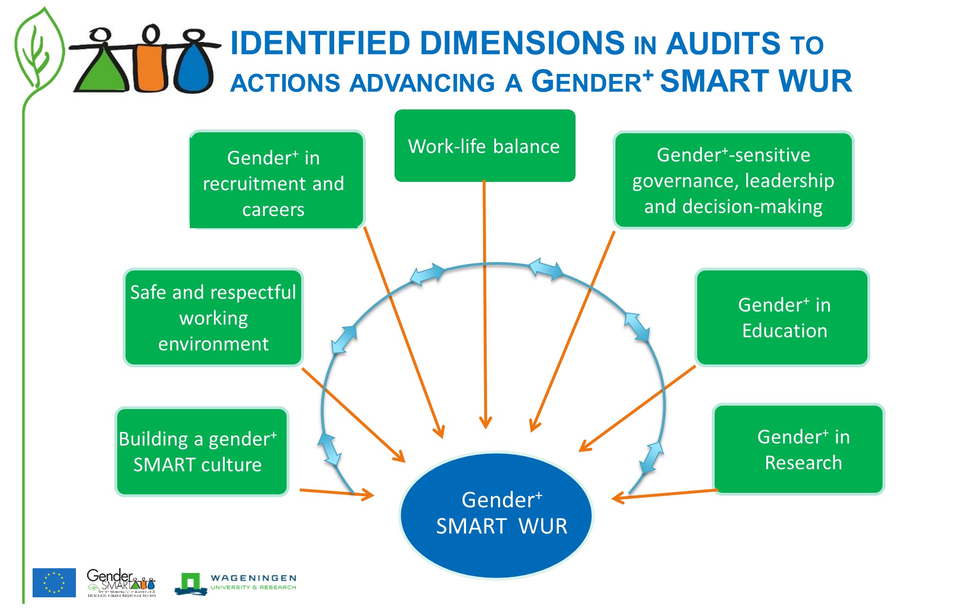Click blue double arrow beside SMART culture box
The width and height of the screenshot is (973, 608).
tap(329, 449)
